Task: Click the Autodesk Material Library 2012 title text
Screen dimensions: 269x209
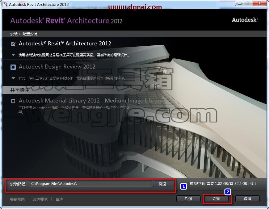Action: point(90,101)
